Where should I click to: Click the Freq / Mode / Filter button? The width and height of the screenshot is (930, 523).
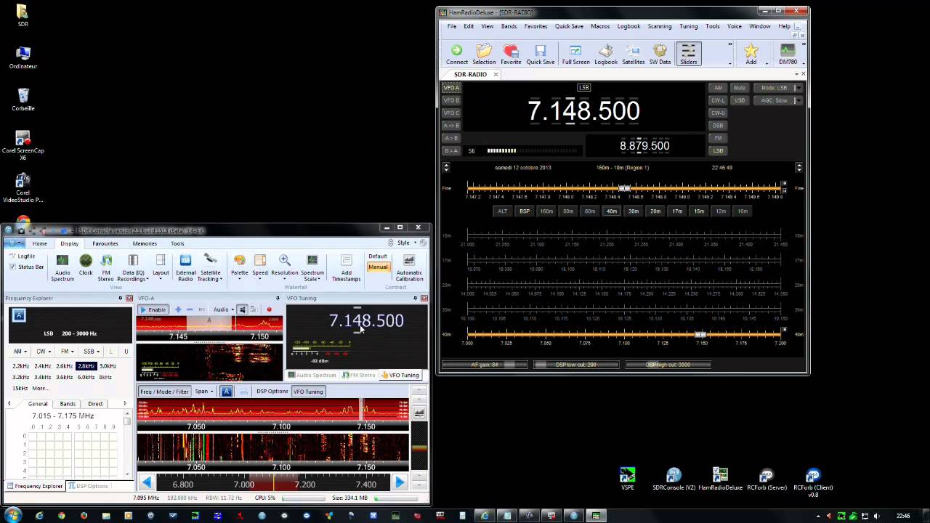164,392
